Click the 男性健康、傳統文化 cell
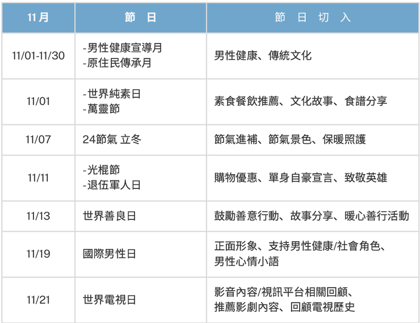 [x=263, y=56]
